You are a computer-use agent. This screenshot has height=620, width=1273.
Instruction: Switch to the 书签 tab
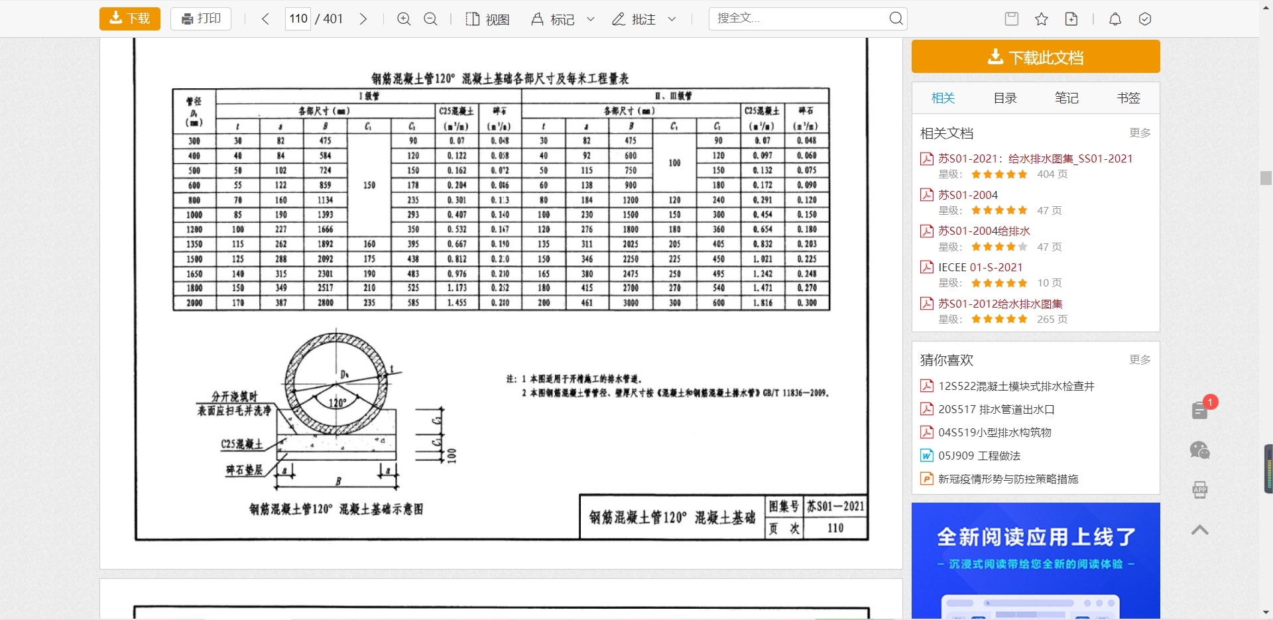tap(1128, 98)
